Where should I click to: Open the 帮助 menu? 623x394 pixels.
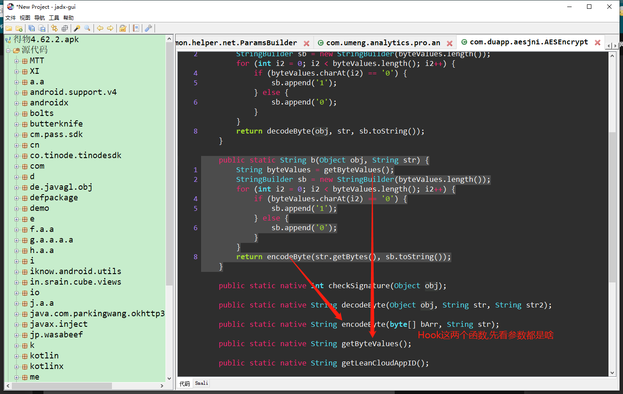[68, 18]
